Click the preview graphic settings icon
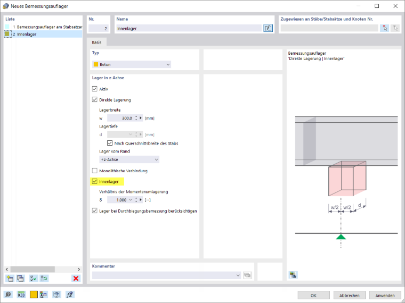The height and width of the screenshot is (303, 405). pos(293,275)
